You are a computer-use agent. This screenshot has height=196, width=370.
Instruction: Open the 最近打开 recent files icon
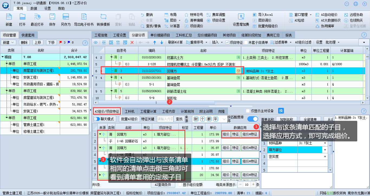click(x=37, y=20)
